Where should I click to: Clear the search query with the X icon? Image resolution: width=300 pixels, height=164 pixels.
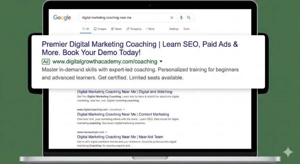[x=172, y=18]
